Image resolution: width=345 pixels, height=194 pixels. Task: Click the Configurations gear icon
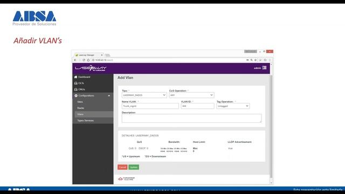tap(76, 96)
